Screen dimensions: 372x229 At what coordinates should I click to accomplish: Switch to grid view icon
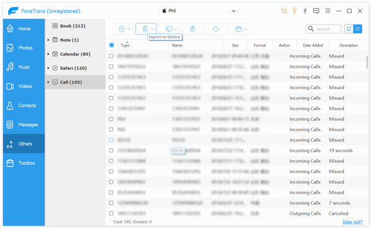click(348, 29)
